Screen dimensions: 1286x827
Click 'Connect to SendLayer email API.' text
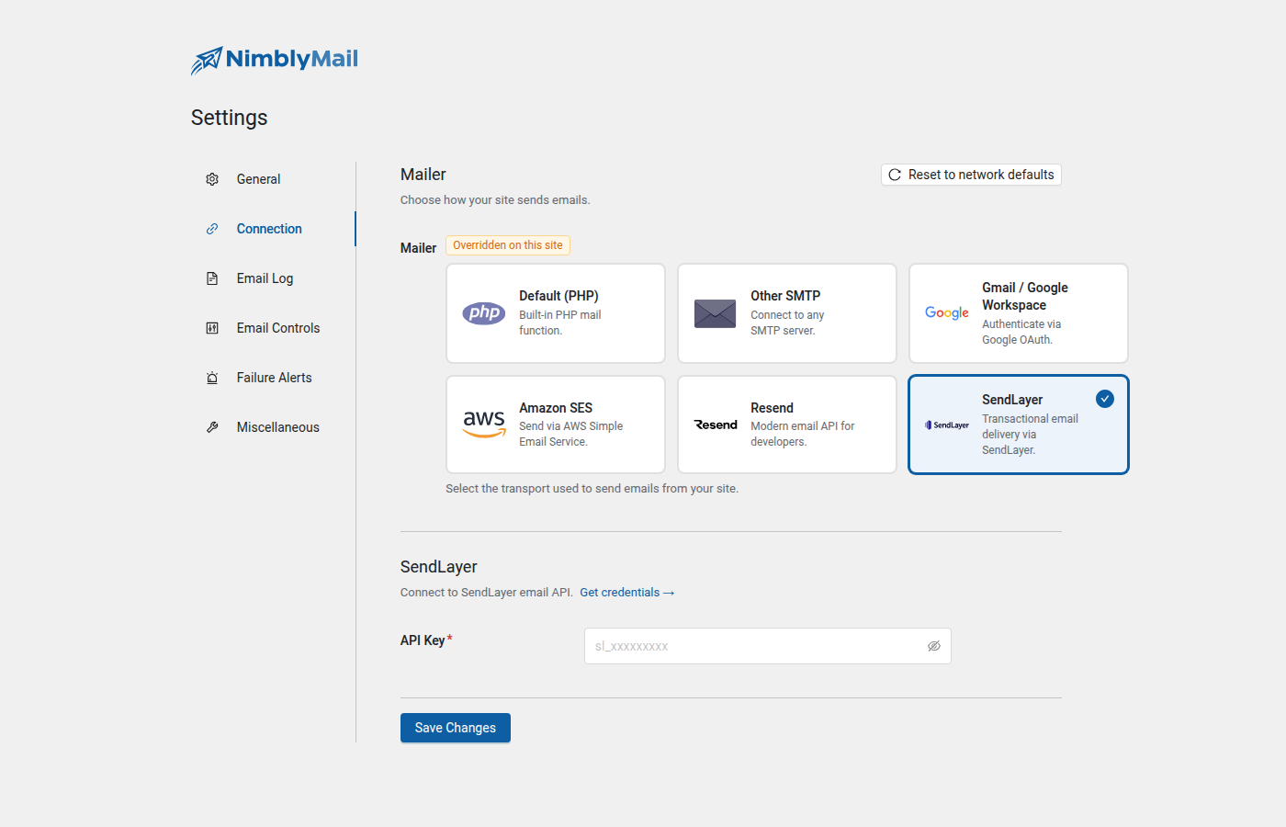click(x=487, y=593)
